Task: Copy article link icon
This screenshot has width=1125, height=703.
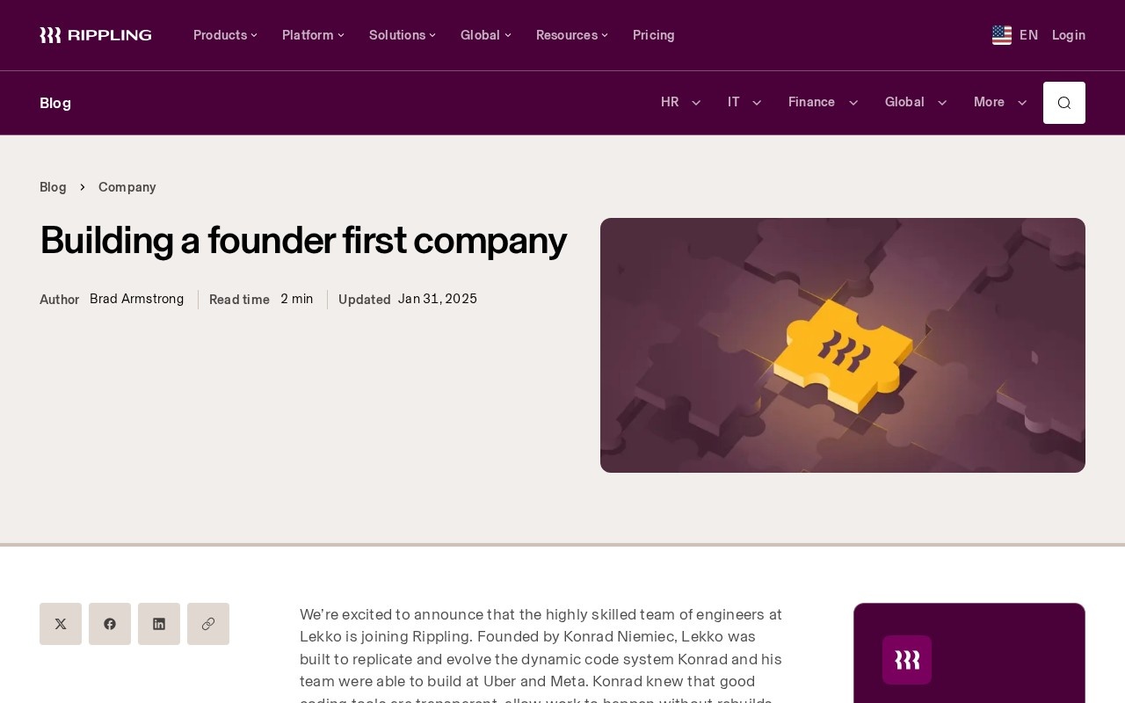Action: 208,624
